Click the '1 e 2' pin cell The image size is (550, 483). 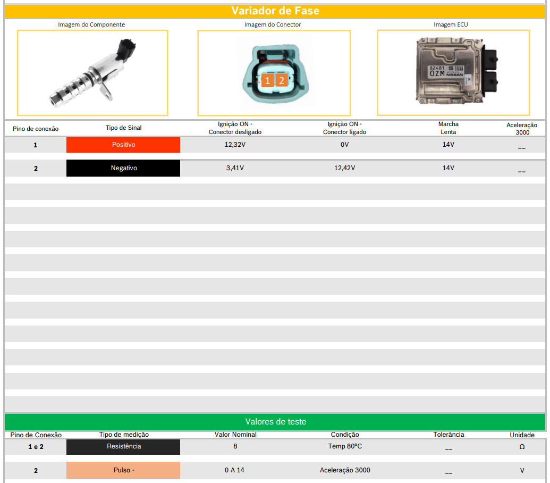[x=36, y=447]
